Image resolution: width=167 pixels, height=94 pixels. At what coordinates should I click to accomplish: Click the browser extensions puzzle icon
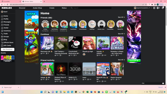152,4
